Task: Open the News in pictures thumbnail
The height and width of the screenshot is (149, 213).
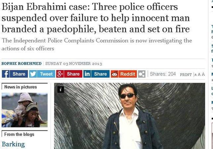Action: (24, 110)
